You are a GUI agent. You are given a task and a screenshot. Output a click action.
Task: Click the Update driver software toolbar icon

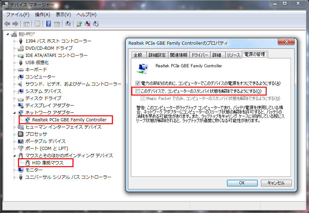[x=79, y=24]
